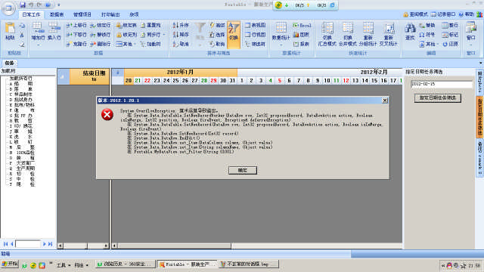Click the 粘贴 paste icon
484x272 pixels.
tap(10, 32)
